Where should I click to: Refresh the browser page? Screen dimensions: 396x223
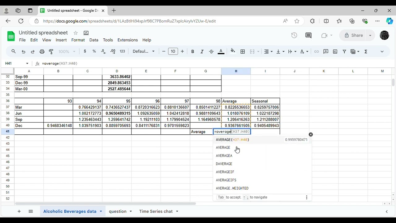coord(21,21)
